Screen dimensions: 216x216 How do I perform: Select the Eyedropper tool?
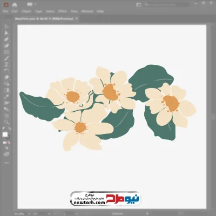tap(6, 97)
